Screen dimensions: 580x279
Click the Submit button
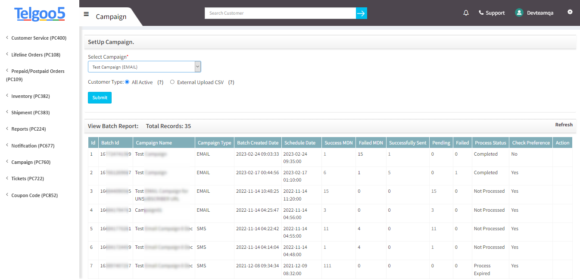click(100, 97)
